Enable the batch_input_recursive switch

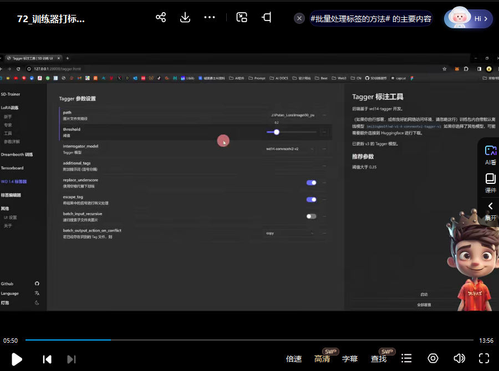(x=312, y=216)
